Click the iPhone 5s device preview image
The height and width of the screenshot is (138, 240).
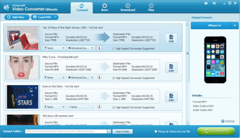(215, 60)
